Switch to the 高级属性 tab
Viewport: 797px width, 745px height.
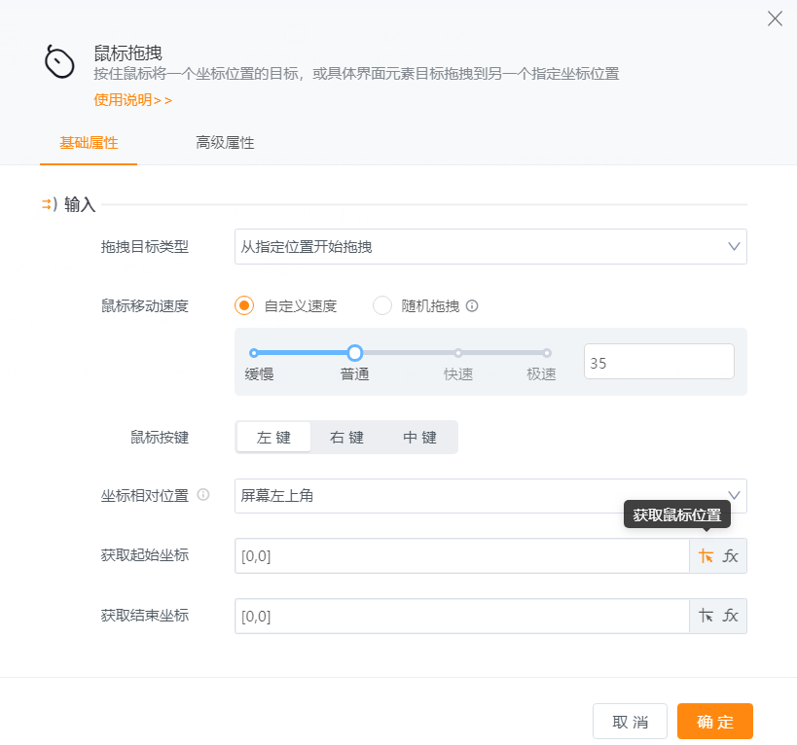225,143
